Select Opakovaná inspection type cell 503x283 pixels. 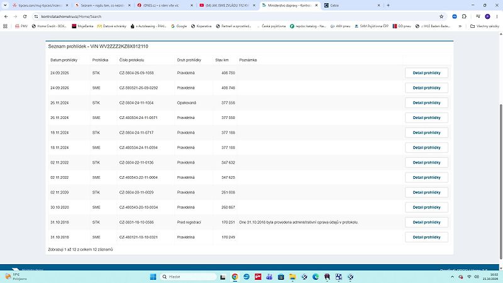(186, 103)
